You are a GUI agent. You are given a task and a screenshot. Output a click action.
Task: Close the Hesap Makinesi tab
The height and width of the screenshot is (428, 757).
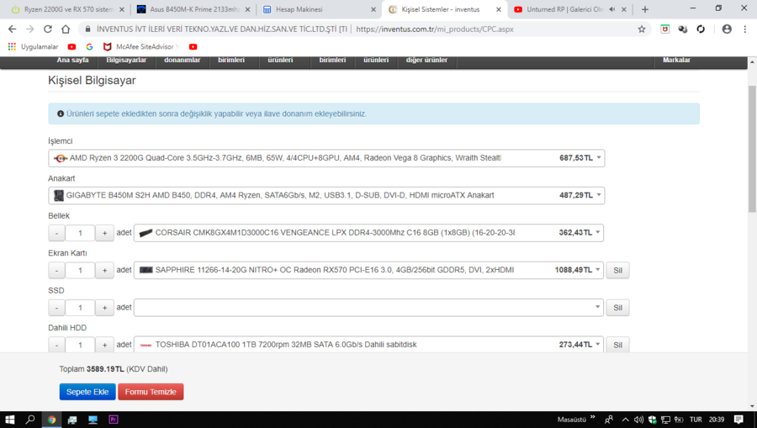pyautogui.click(x=373, y=9)
